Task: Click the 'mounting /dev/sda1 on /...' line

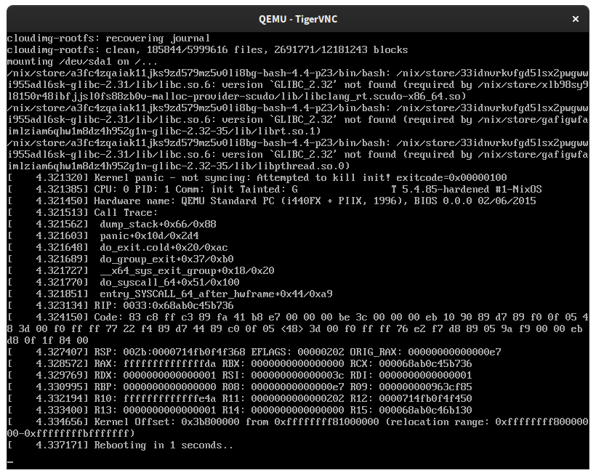Action: pos(82,62)
